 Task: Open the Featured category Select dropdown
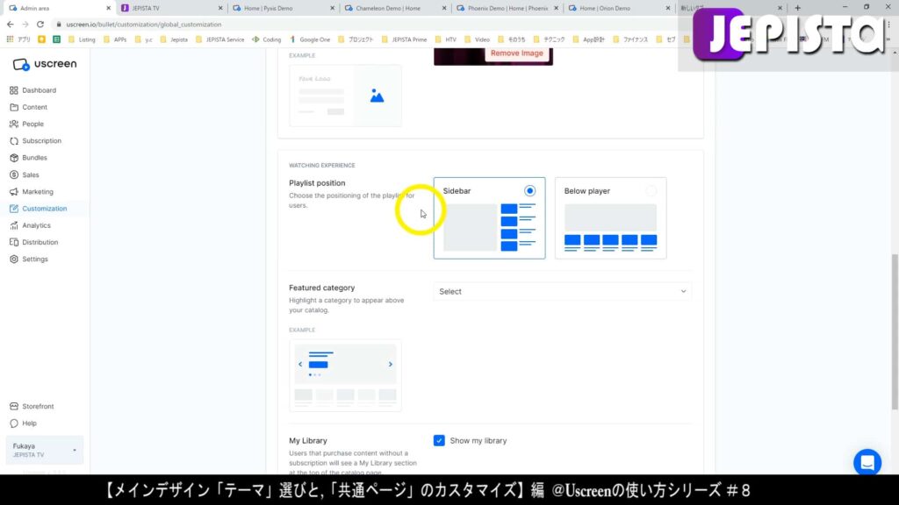[562, 291]
